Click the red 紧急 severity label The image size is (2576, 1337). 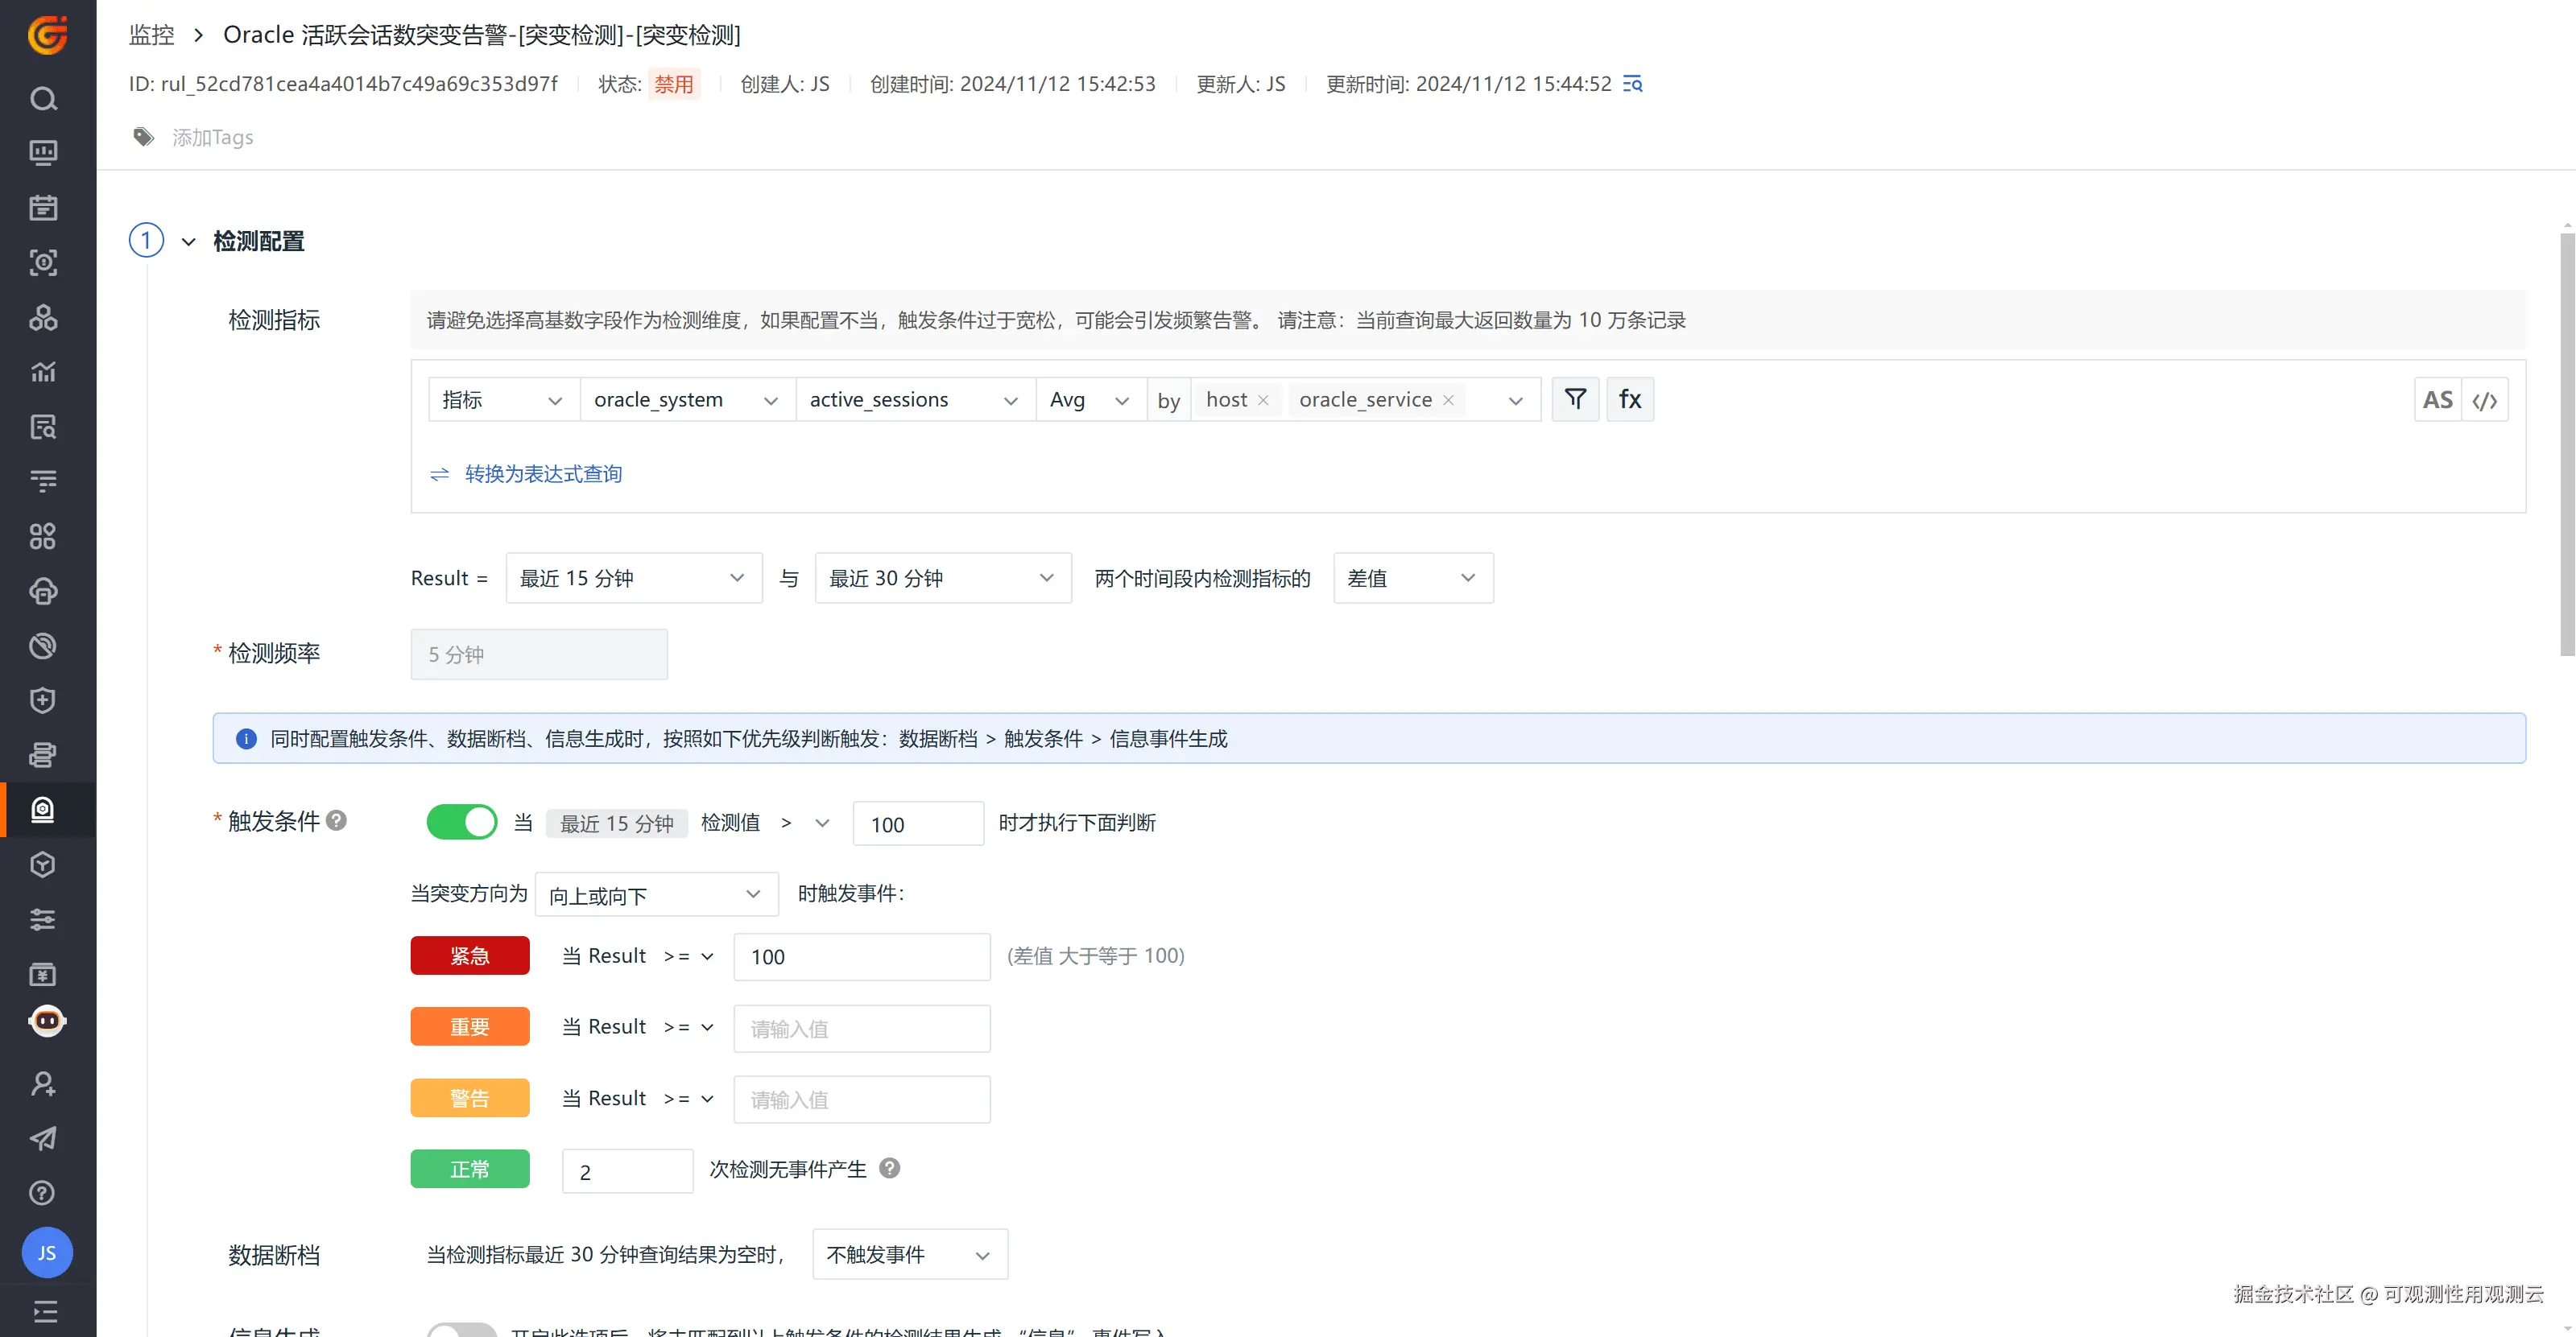tap(469, 956)
